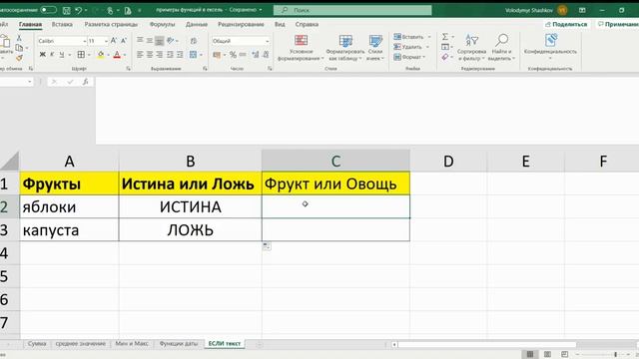Screen dimensions: 639x359
Task: Switch to the Вставка ribbon tab
Action: click(x=62, y=24)
